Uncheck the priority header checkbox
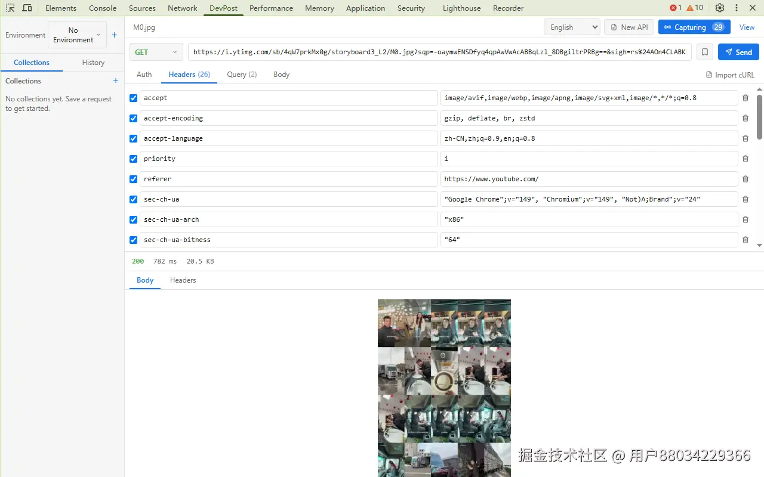764x477 pixels. [134, 159]
